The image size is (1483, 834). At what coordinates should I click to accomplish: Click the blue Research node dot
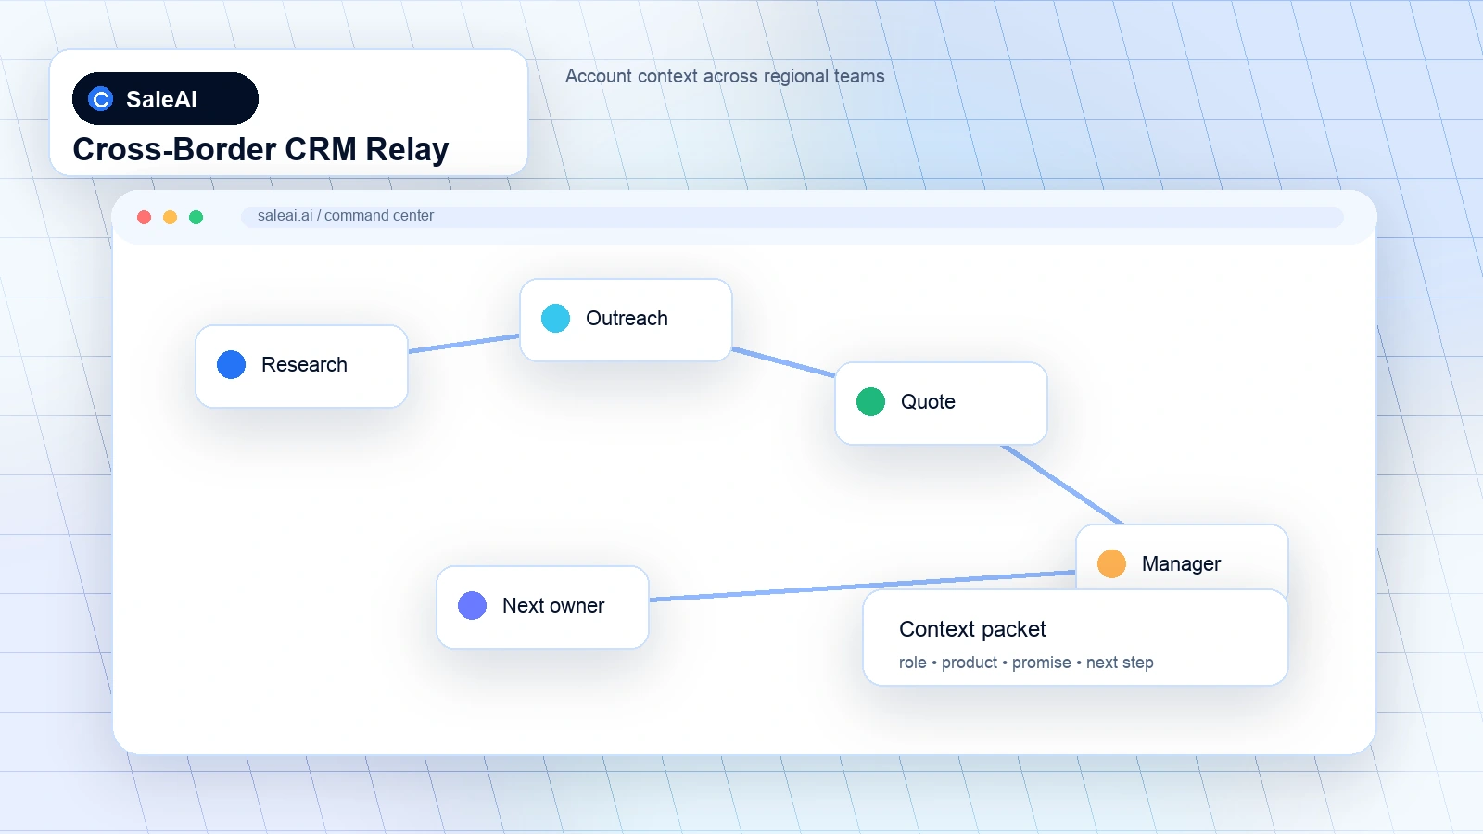231,364
